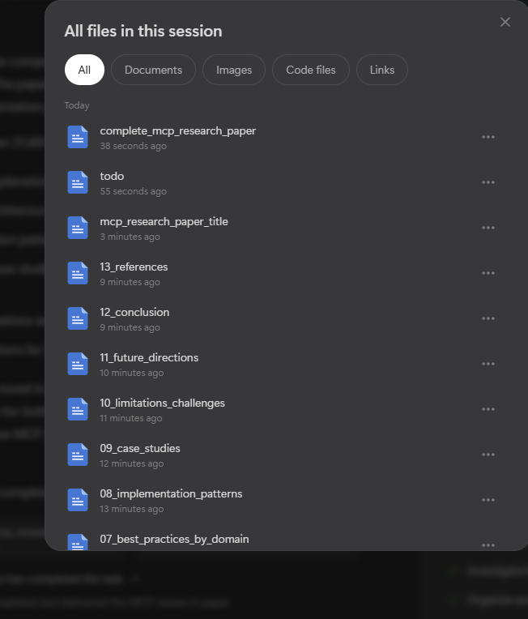528x619 pixels.
Task: Close the All files dialog
Action: click(x=505, y=22)
